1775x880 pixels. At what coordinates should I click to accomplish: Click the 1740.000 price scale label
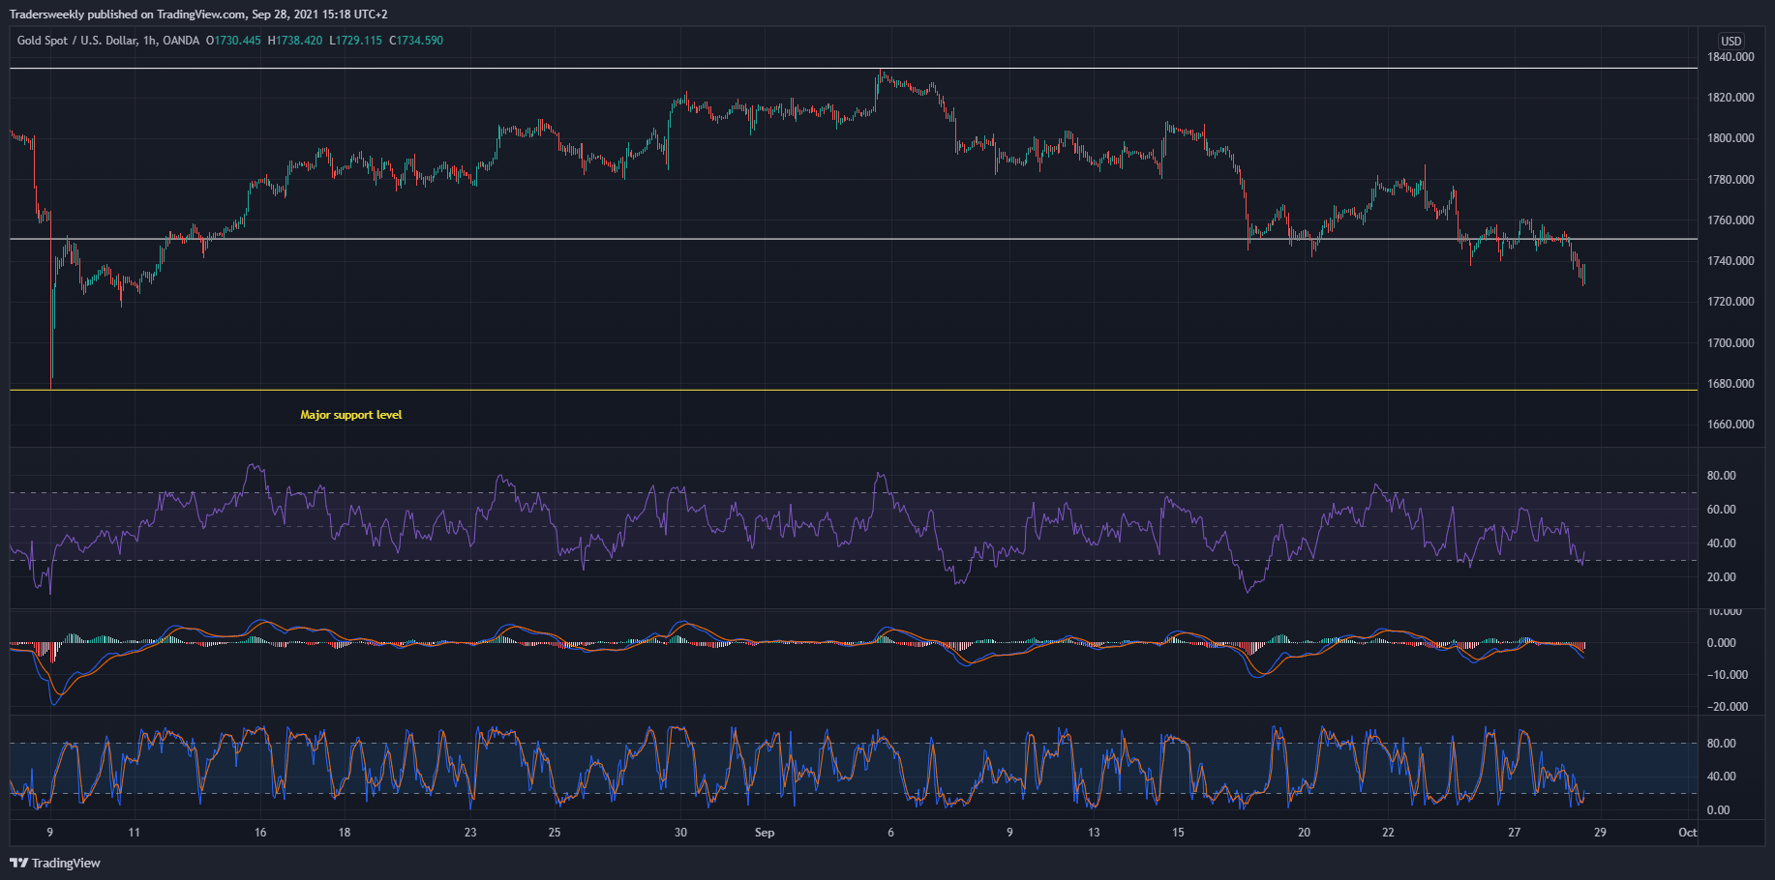(1730, 261)
